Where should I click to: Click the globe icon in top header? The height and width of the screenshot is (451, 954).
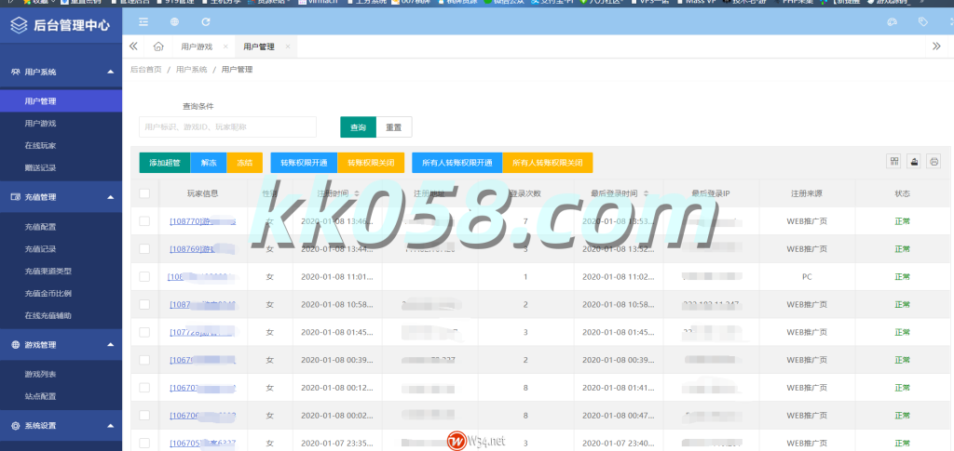click(x=174, y=21)
